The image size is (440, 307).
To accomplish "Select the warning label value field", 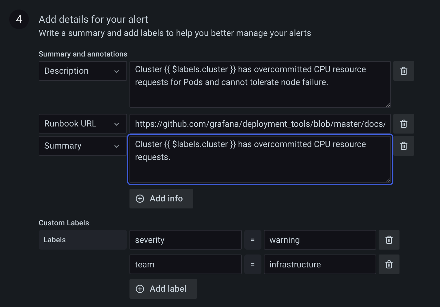I will tap(320, 240).
